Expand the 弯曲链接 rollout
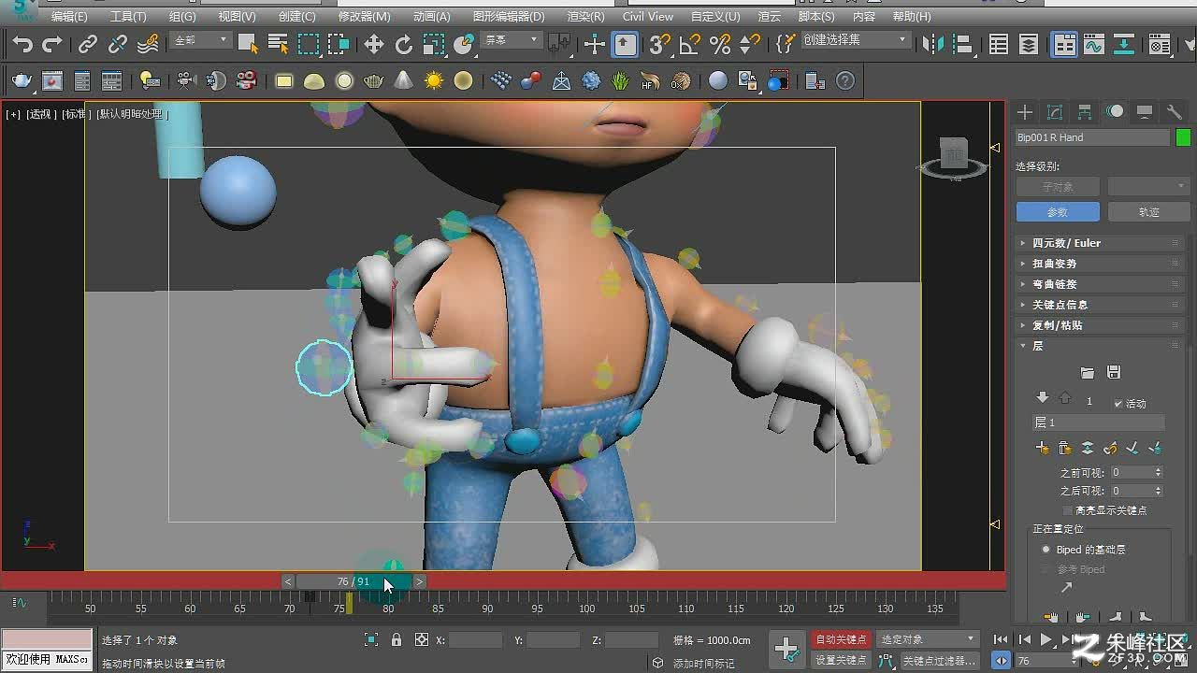Screen dimensions: 1197x673 [x=1099, y=284]
